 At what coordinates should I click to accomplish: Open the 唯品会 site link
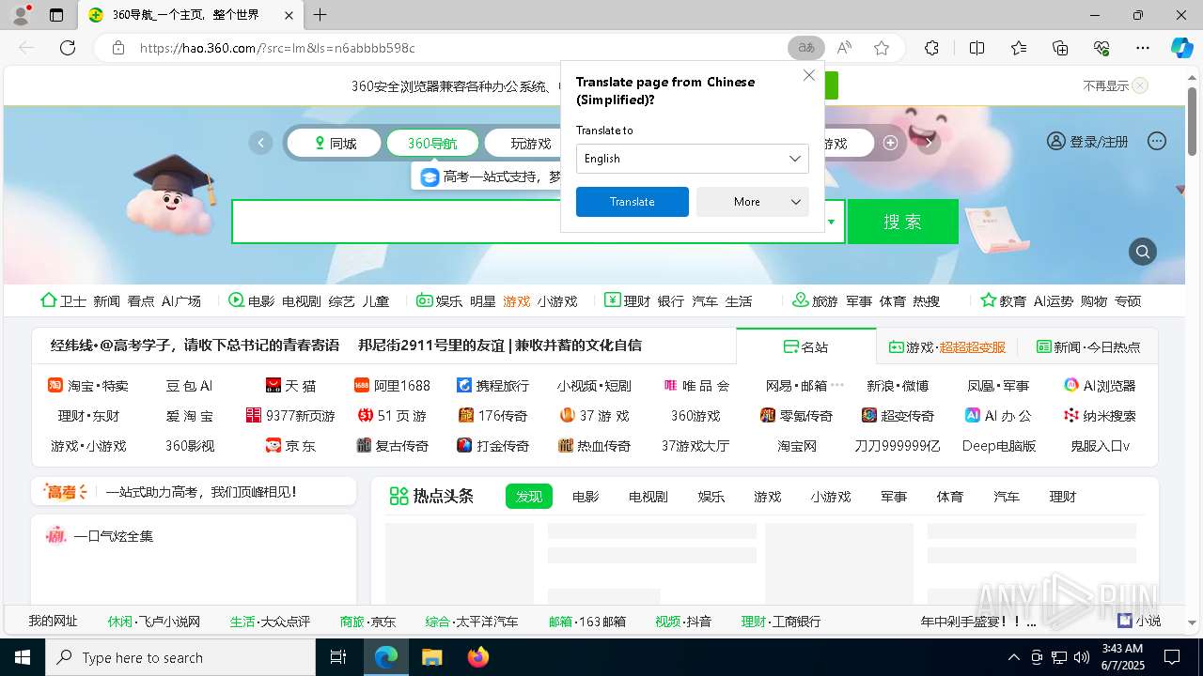coord(696,386)
